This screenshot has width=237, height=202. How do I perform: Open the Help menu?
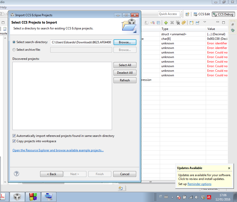coord(3,7)
